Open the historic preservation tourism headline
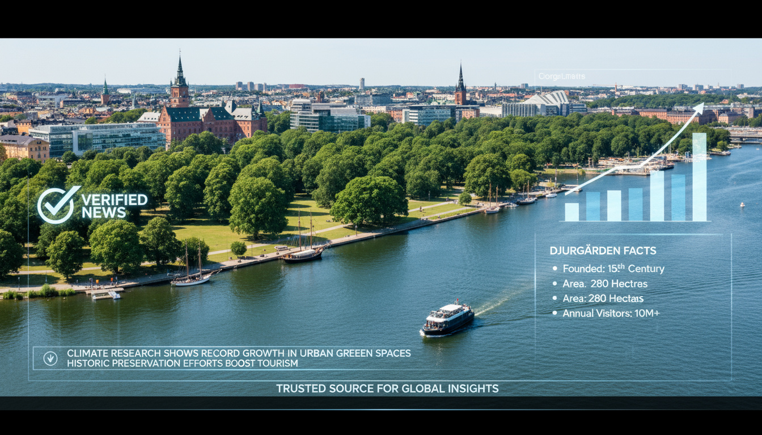The image size is (762, 435). [x=182, y=363]
